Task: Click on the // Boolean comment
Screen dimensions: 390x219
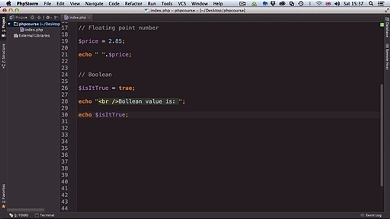Action: (x=95, y=75)
